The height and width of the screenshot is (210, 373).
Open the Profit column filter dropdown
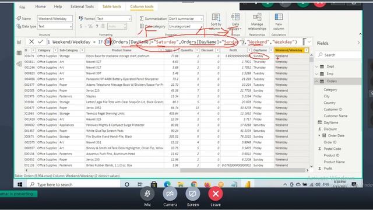pos(249,50)
